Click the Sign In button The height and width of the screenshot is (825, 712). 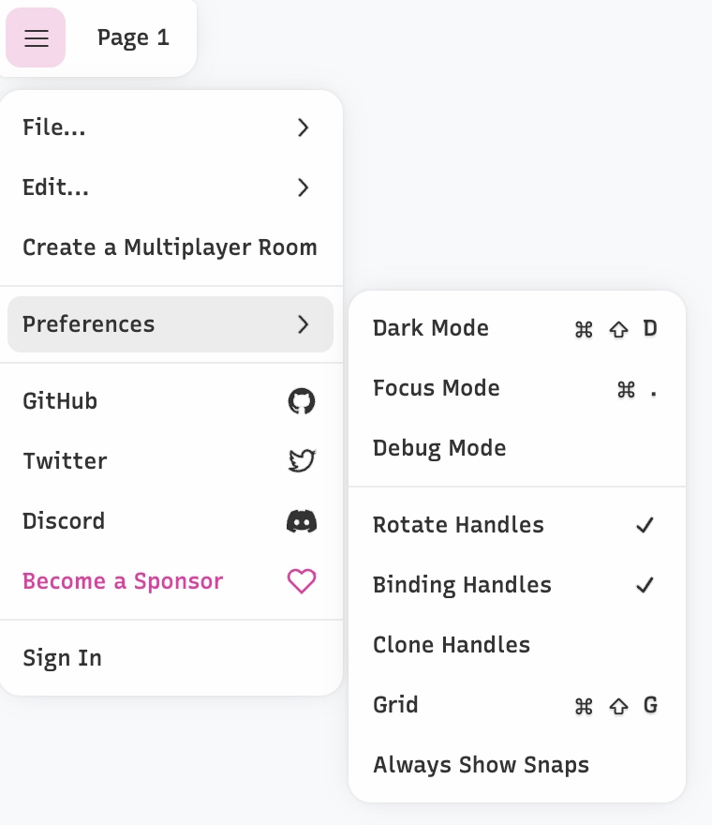pos(62,658)
